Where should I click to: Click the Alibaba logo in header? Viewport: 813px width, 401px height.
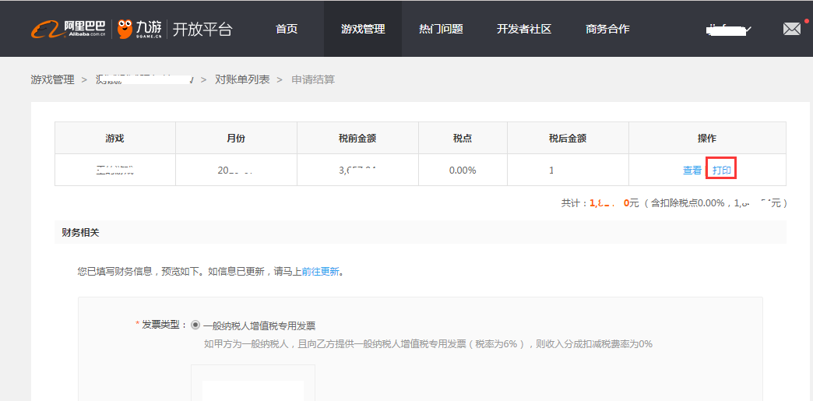coord(69,29)
